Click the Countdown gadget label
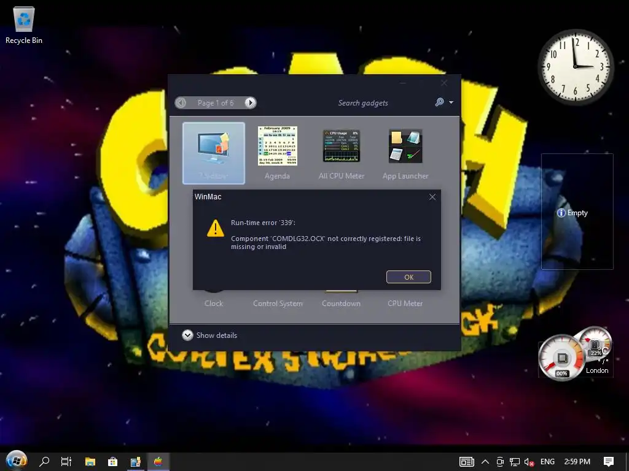Image resolution: width=629 pixels, height=471 pixels. 341,303
